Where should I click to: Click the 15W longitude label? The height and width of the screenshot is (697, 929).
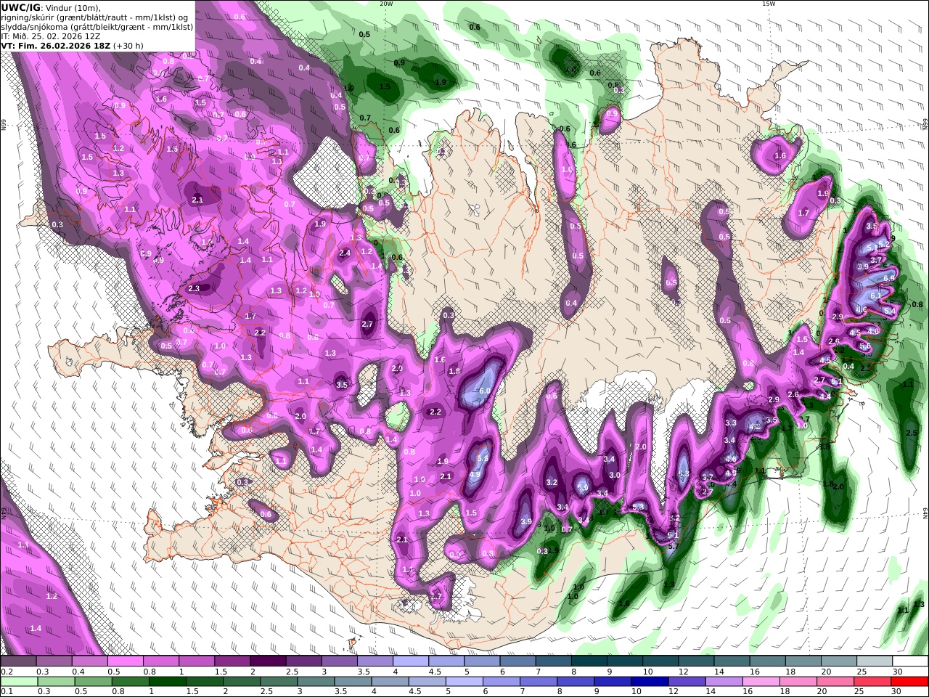click(769, 4)
